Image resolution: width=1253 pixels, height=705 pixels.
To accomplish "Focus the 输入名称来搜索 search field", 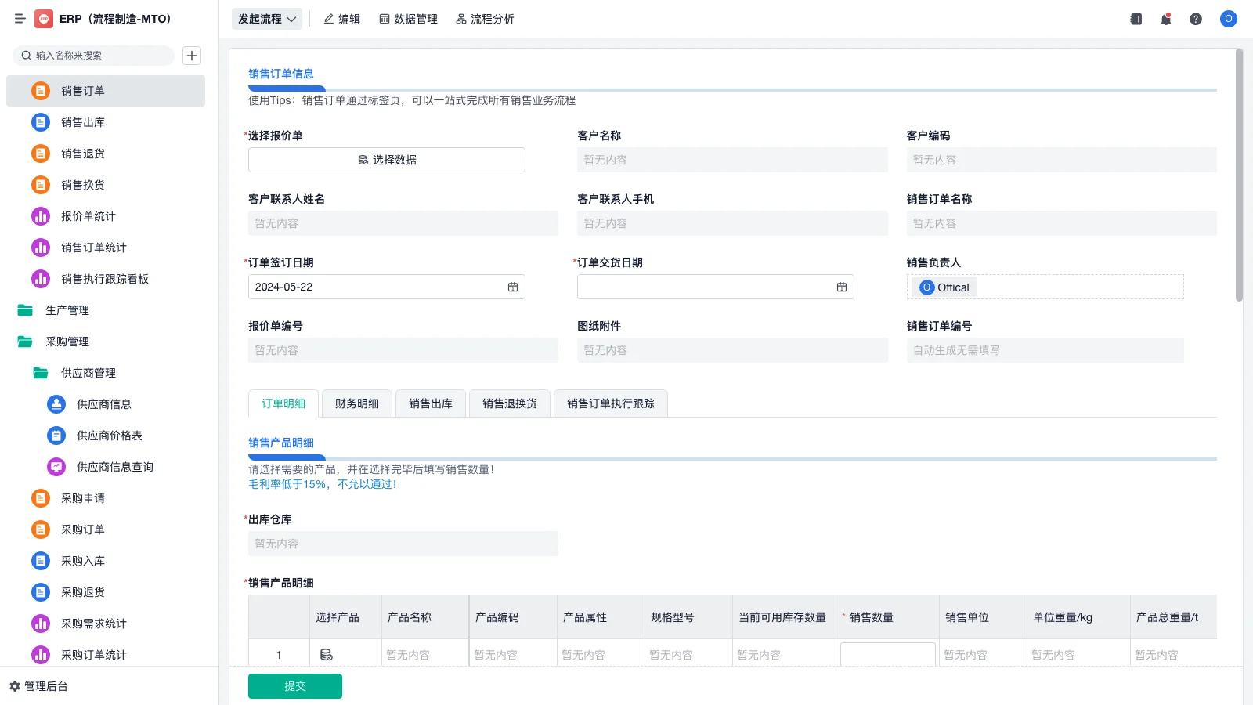I will click(x=94, y=56).
